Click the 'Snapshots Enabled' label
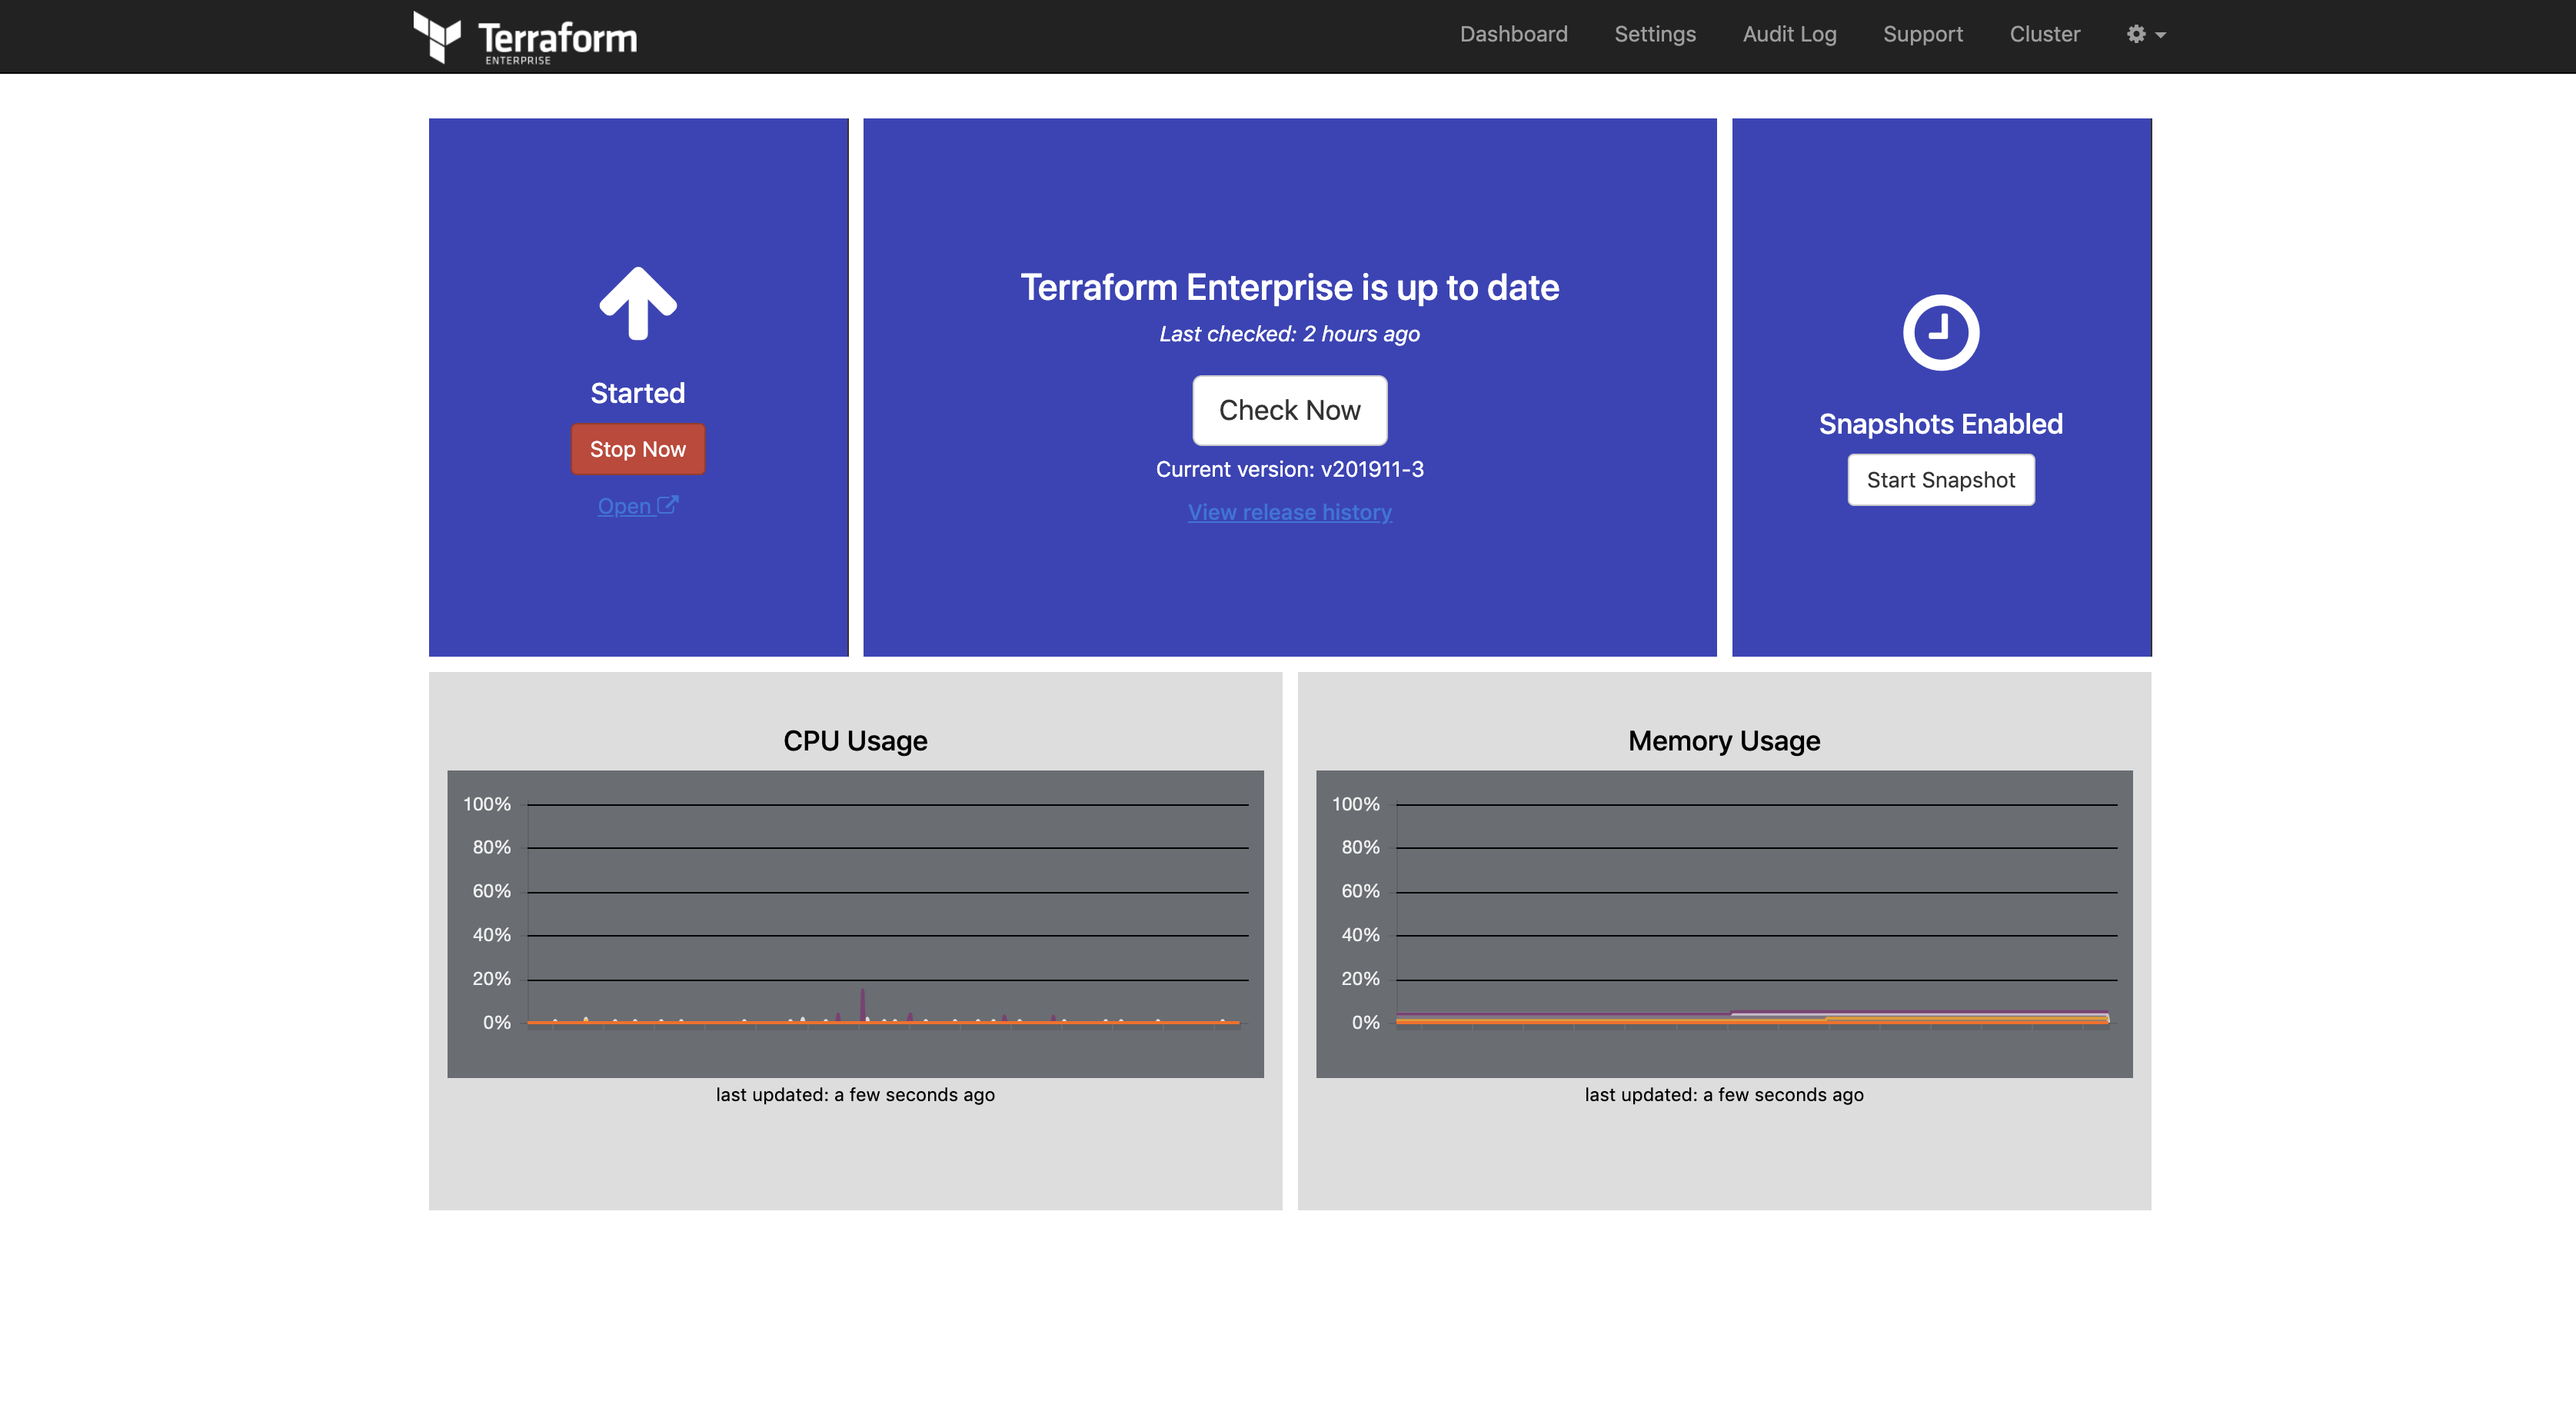The width and height of the screenshot is (2576, 1401). [1940, 424]
